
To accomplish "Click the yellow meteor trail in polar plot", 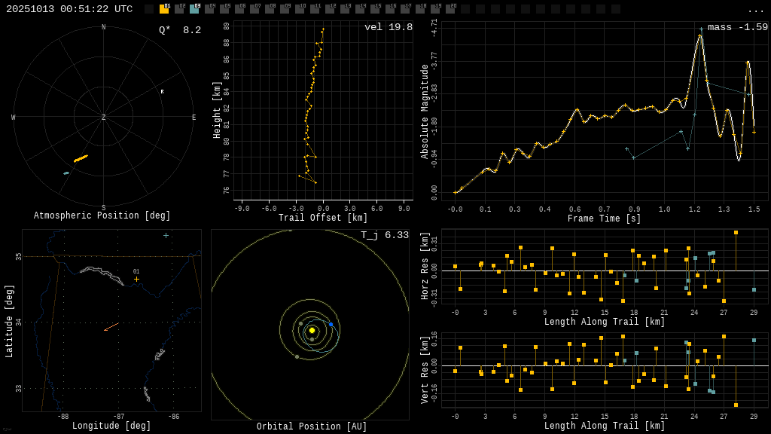I will (x=81, y=158).
